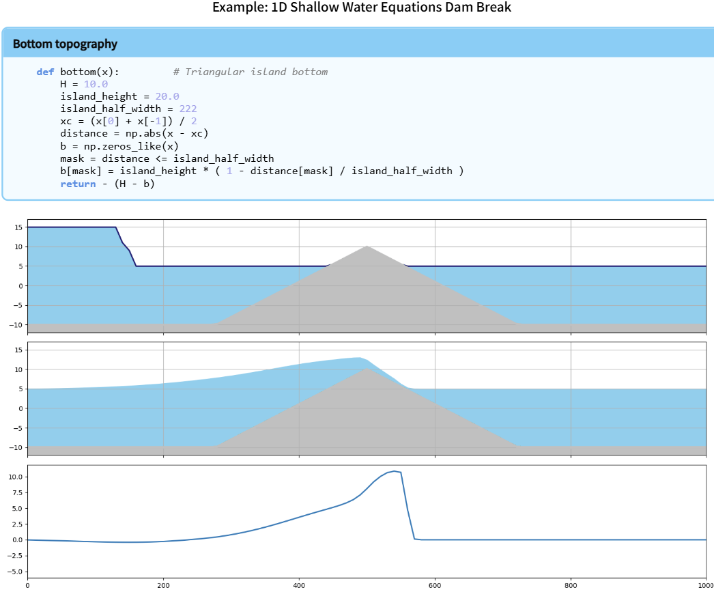Click the x-axis tick label 200
Screen dimensions: 714x590
click(163, 585)
